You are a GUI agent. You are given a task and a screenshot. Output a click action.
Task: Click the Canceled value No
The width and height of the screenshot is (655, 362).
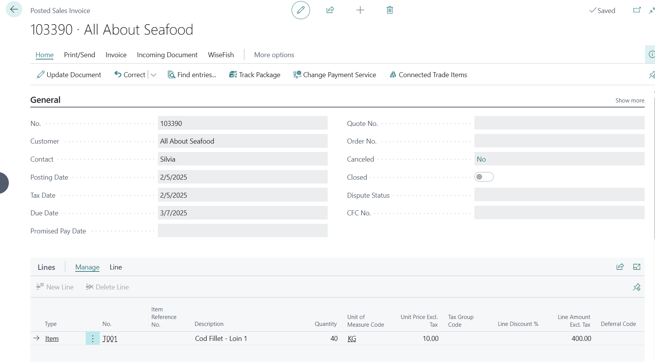tap(481, 159)
